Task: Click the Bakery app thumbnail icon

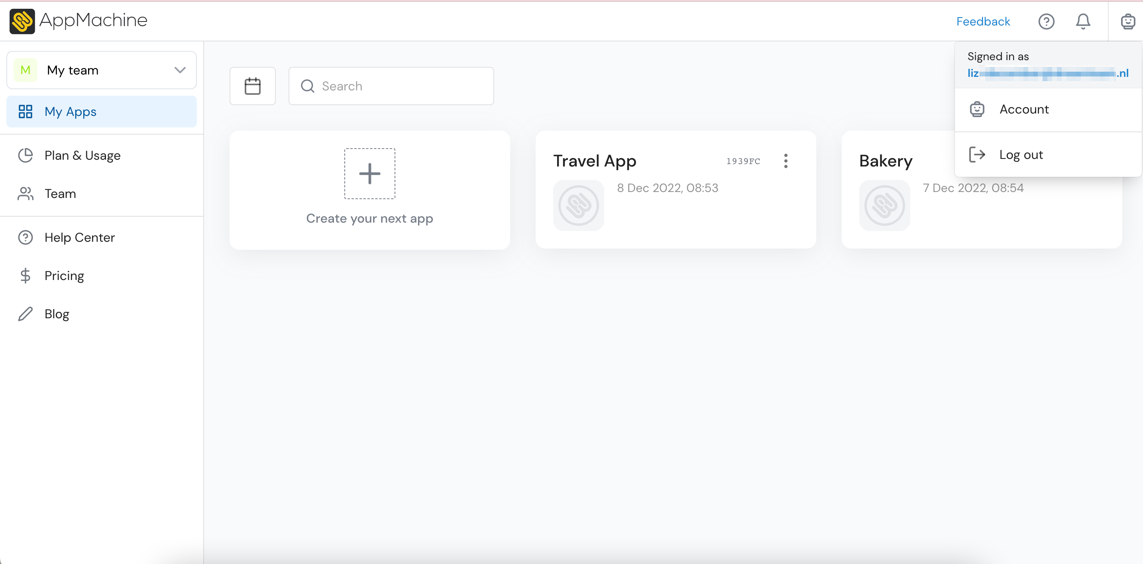Action: point(884,205)
